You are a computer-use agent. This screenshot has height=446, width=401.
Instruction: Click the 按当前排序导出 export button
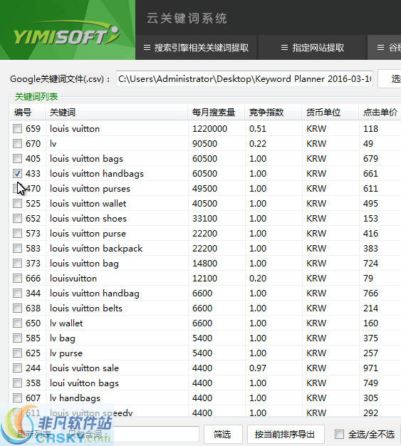click(286, 435)
